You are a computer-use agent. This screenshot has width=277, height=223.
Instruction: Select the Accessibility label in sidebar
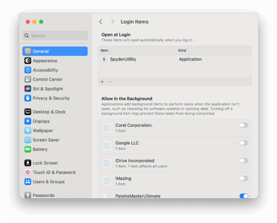(45, 70)
